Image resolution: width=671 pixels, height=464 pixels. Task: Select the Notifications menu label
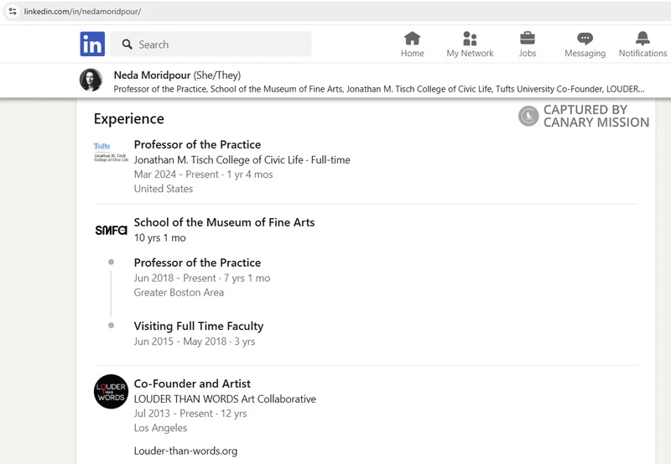pyautogui.click(x=642, y=53)
